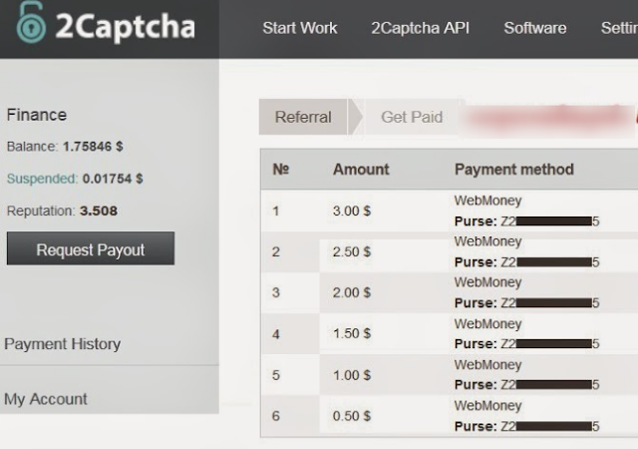Open the Software menu item
The height and width of the screenshot is (449, 638).
(x=535, y=28)
